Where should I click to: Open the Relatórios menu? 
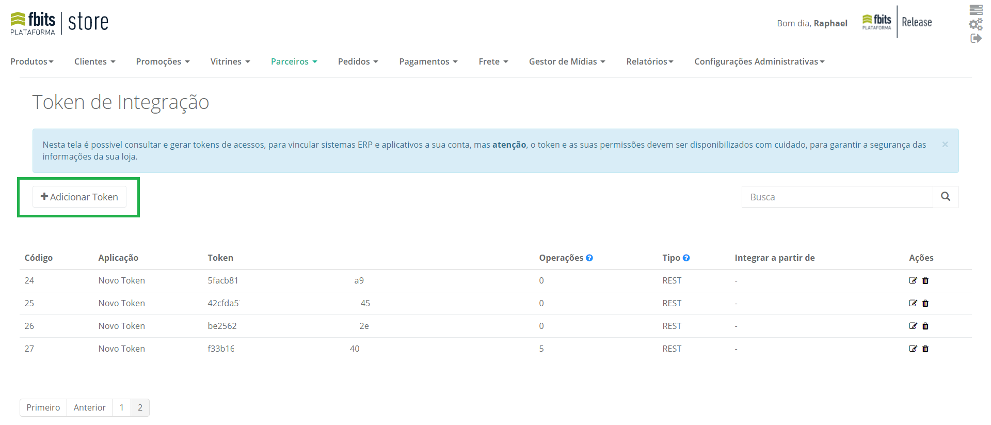649,61
